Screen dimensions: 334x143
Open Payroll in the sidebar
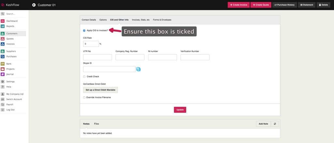(x=10, y=105)
